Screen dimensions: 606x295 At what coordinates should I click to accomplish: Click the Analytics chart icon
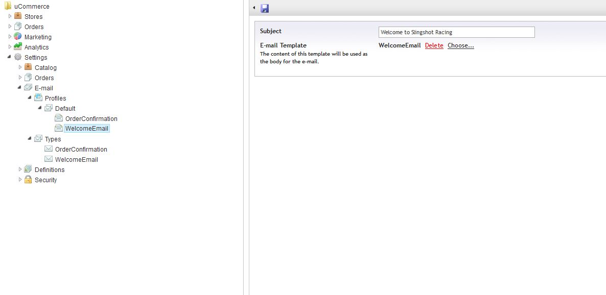click(x=18, y=46)
